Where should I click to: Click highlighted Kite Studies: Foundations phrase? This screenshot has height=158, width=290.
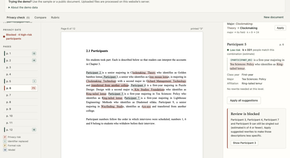tap(149, 90)
